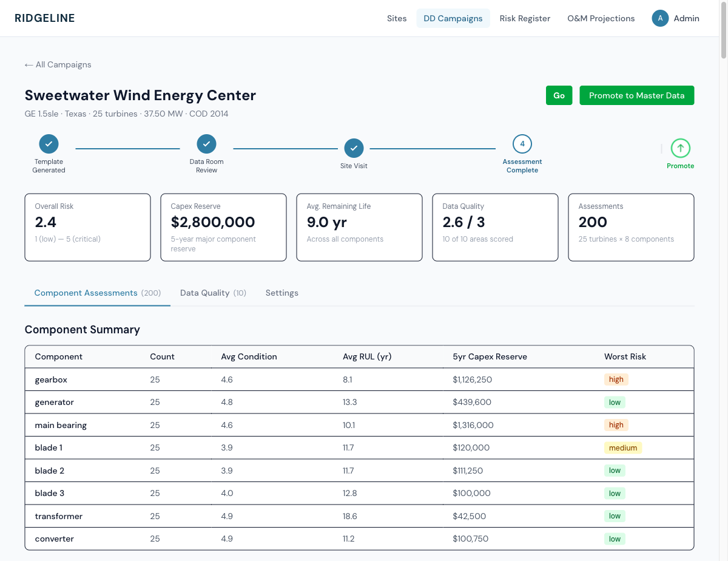The height and width of the screenshot is (561, 728).
Task: Navigate to O&M Projections
Action: [601, 18]
